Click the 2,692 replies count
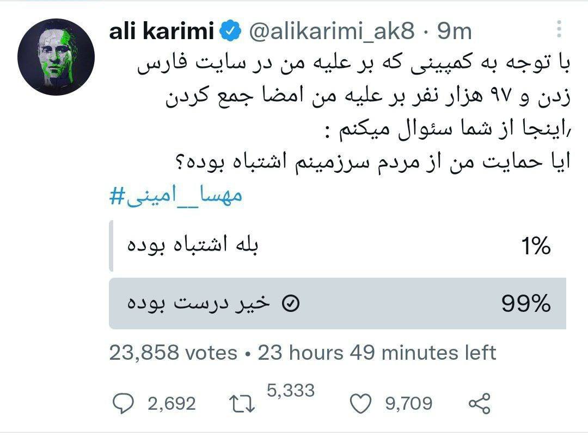The width and height of the screenshot is (588, 438). (x=171, y=404)
